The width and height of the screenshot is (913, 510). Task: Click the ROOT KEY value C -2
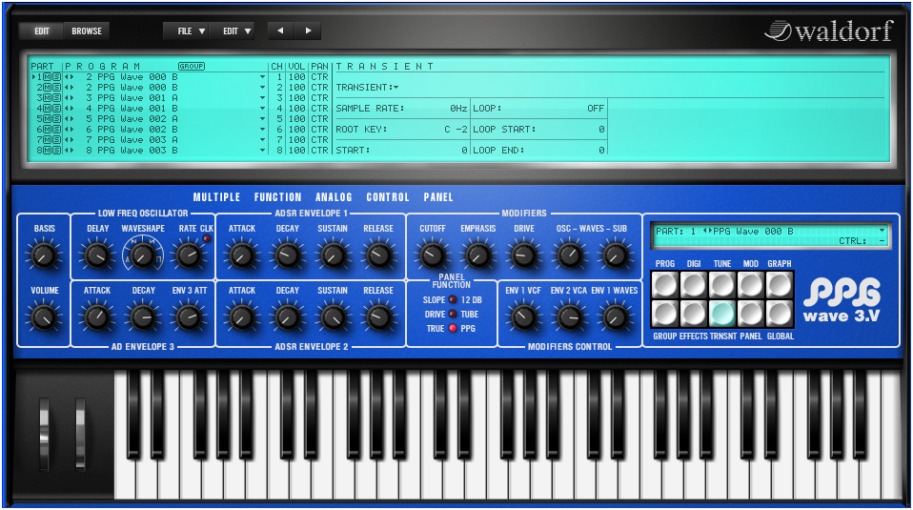(x=456, y=130)
